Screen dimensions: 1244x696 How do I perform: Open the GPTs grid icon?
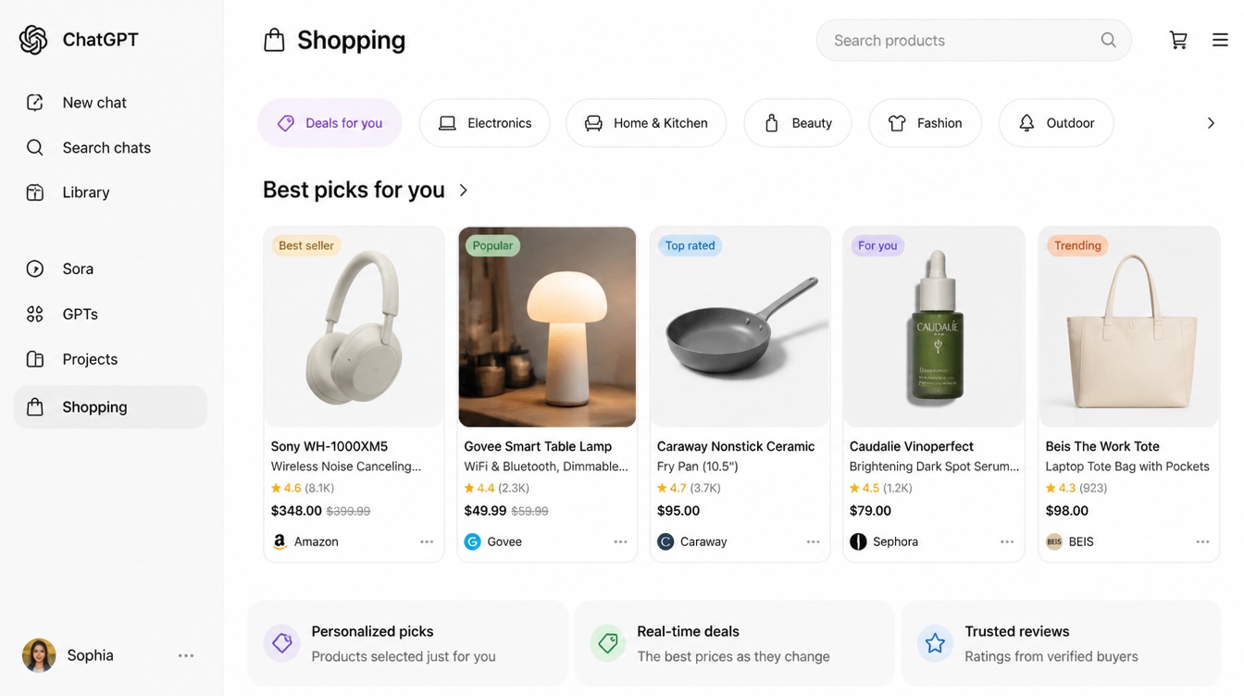35,315
